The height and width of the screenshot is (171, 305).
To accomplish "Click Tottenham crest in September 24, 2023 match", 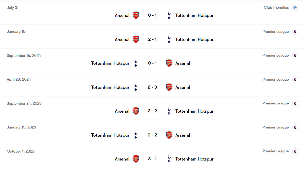I will [x=169, y=111].
